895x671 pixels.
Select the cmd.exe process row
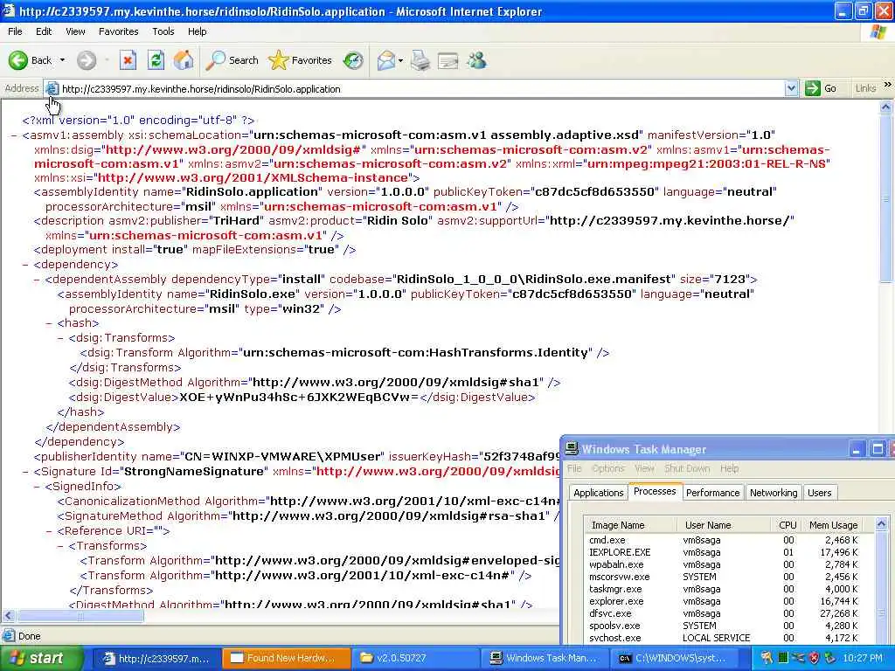[724, 540]
